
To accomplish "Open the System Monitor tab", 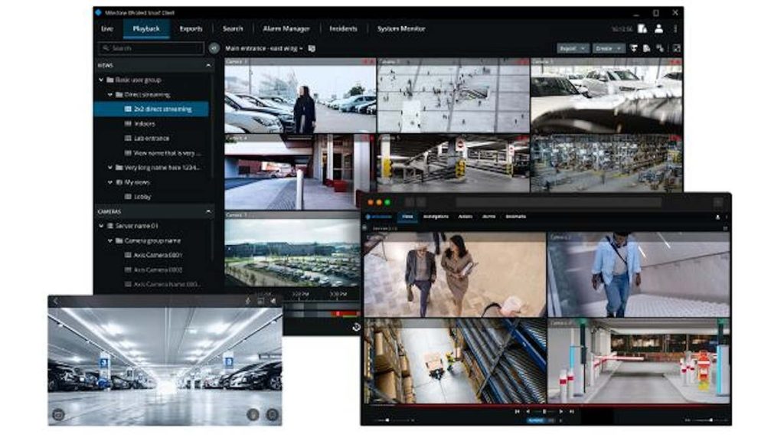I will 400,28.
